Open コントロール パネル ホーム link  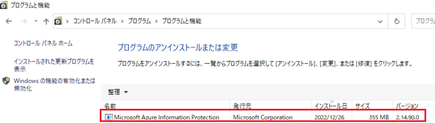(x=43, y=43)
